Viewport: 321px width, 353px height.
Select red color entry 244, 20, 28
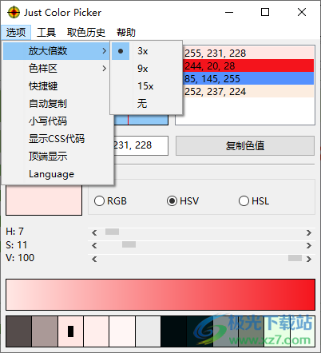point(248,65)
